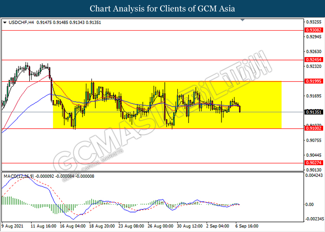Image resolution: width=325 pixels, height=232 pixels.
Task: Click the 30 Aug 12:00 time label
Action: (x=190, y=226)
